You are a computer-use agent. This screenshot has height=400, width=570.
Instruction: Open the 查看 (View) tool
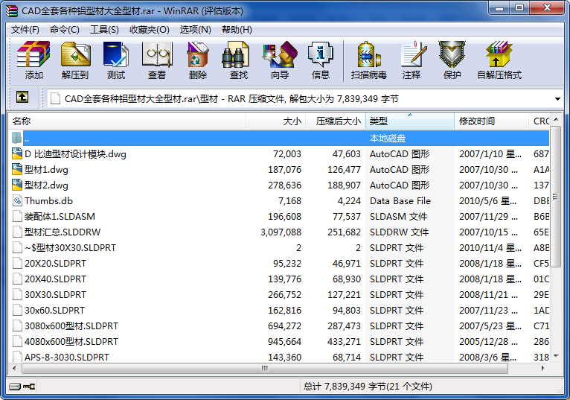(157, 60)
